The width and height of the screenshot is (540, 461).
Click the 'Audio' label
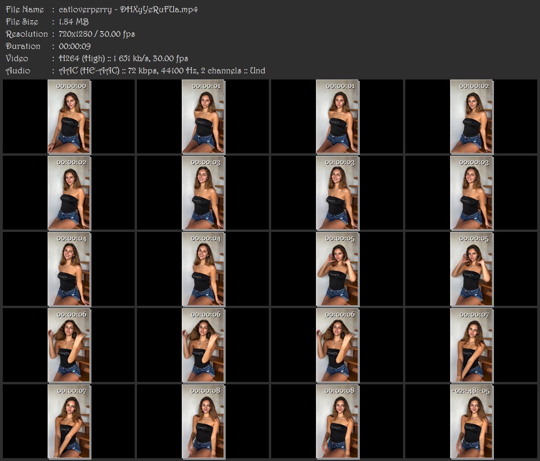click(x=18, y=71)
